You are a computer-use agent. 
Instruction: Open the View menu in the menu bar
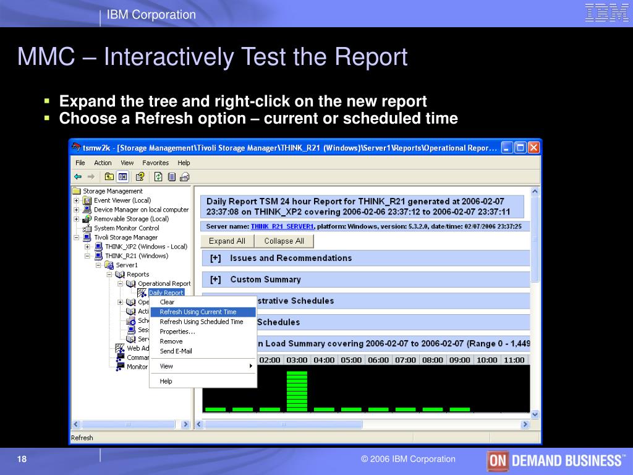(x=127, y=163)
